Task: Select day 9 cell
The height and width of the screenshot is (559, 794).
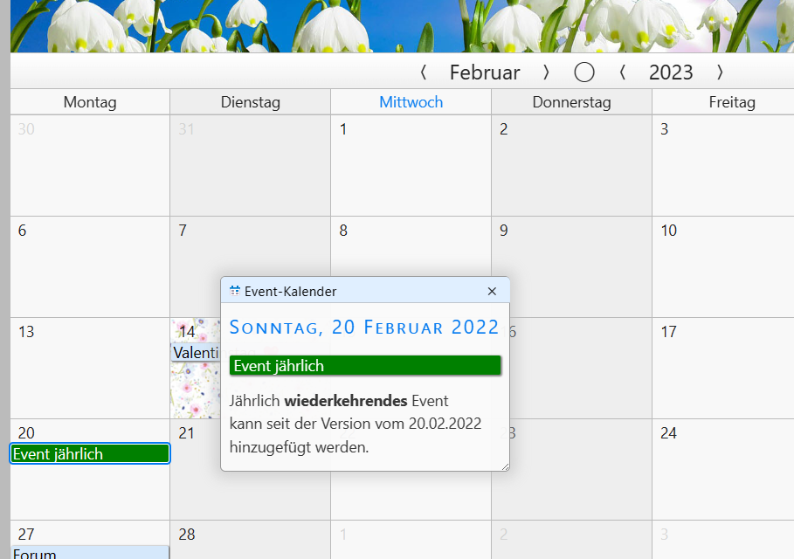Action: tap(571, 267)
